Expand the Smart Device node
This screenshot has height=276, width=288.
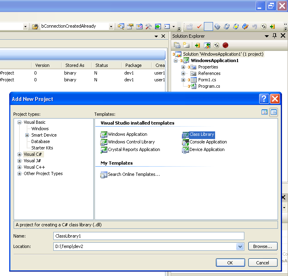pyautogui.click(x=27, y=135)
